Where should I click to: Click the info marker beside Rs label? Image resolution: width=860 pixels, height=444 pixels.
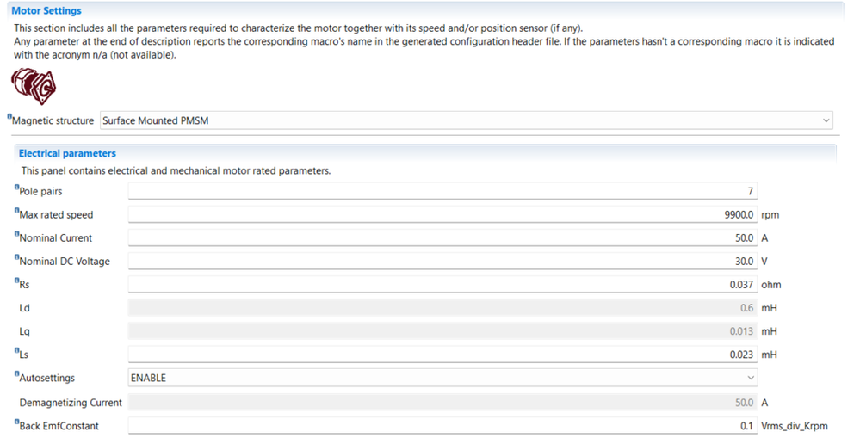tap(16, 280)
